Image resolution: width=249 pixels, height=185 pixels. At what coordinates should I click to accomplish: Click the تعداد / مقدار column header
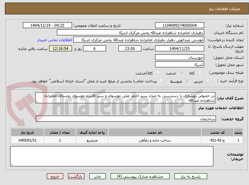60,132
